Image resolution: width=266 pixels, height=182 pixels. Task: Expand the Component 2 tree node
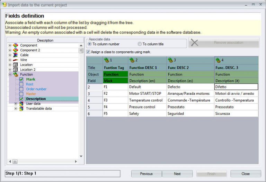point(10,50)
